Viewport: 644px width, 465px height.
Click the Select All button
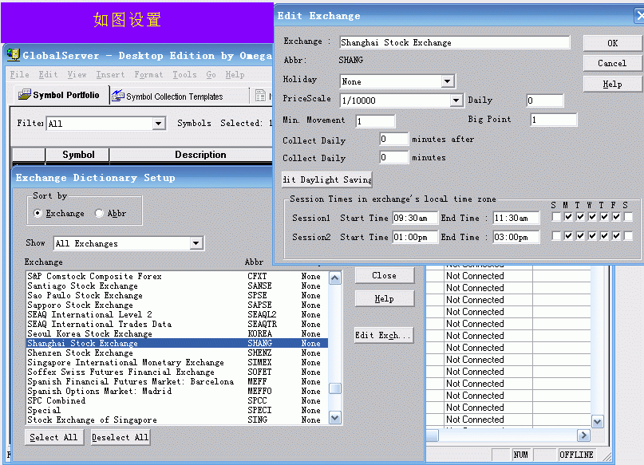(53, 437)
